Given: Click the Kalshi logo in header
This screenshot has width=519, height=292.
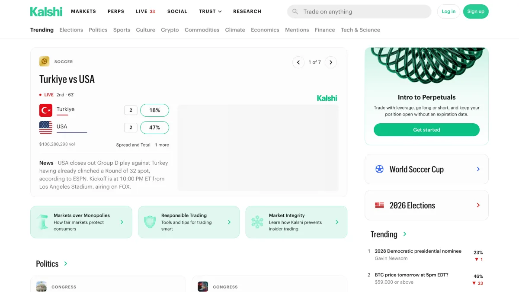Looking at the screenshot, I should point(46,12).
